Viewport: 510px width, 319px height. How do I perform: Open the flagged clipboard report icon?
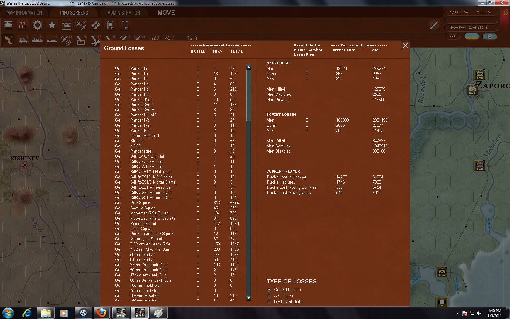point(110,25)
